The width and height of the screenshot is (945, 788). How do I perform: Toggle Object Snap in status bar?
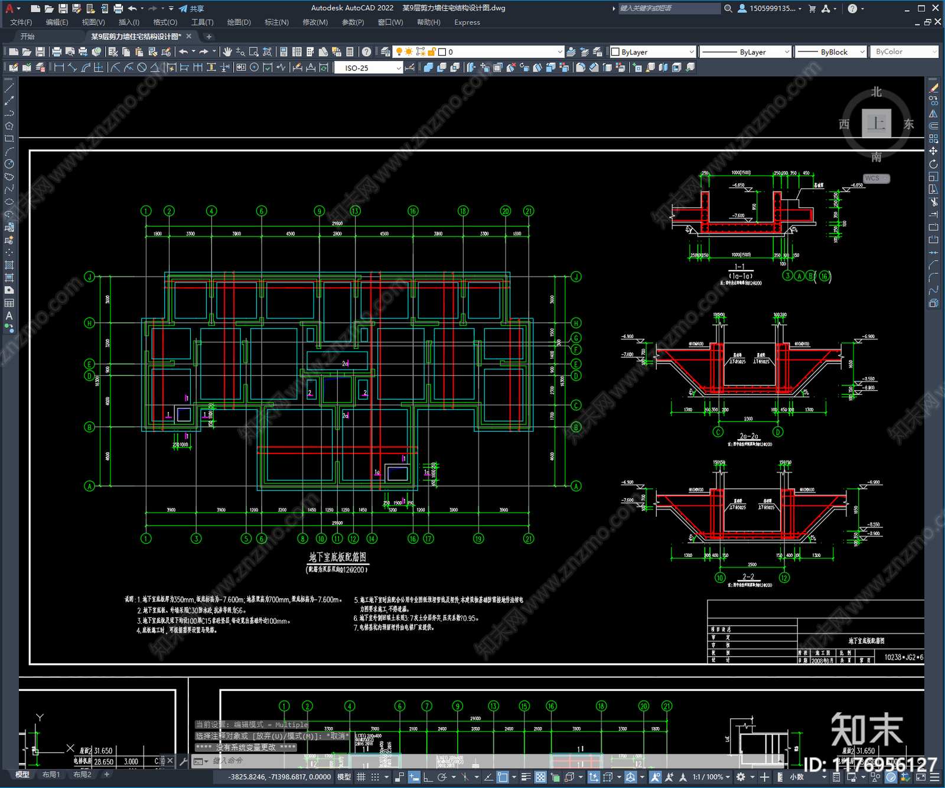click(503, 777)
